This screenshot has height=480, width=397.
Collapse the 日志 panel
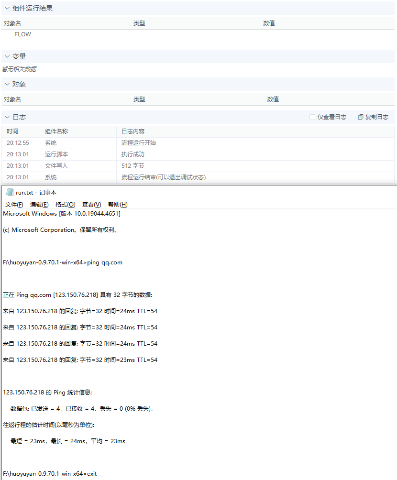[7, 117]
